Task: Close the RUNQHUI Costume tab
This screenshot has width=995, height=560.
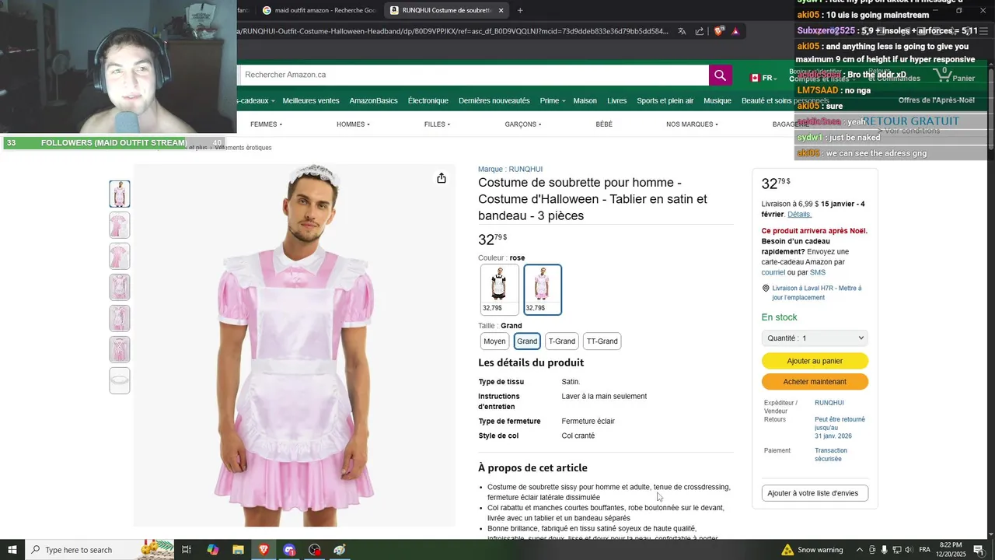Action: click(x=501, y=10)
